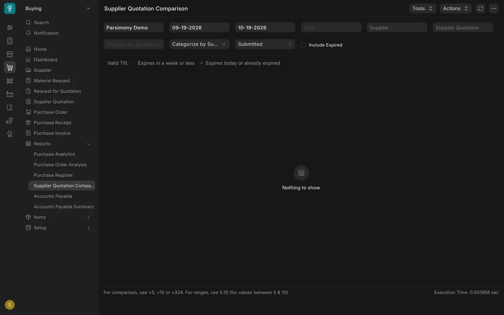Open the Gantt chart Projects module icon
This screenshot has height=315, width=504.
click(10, 107)
